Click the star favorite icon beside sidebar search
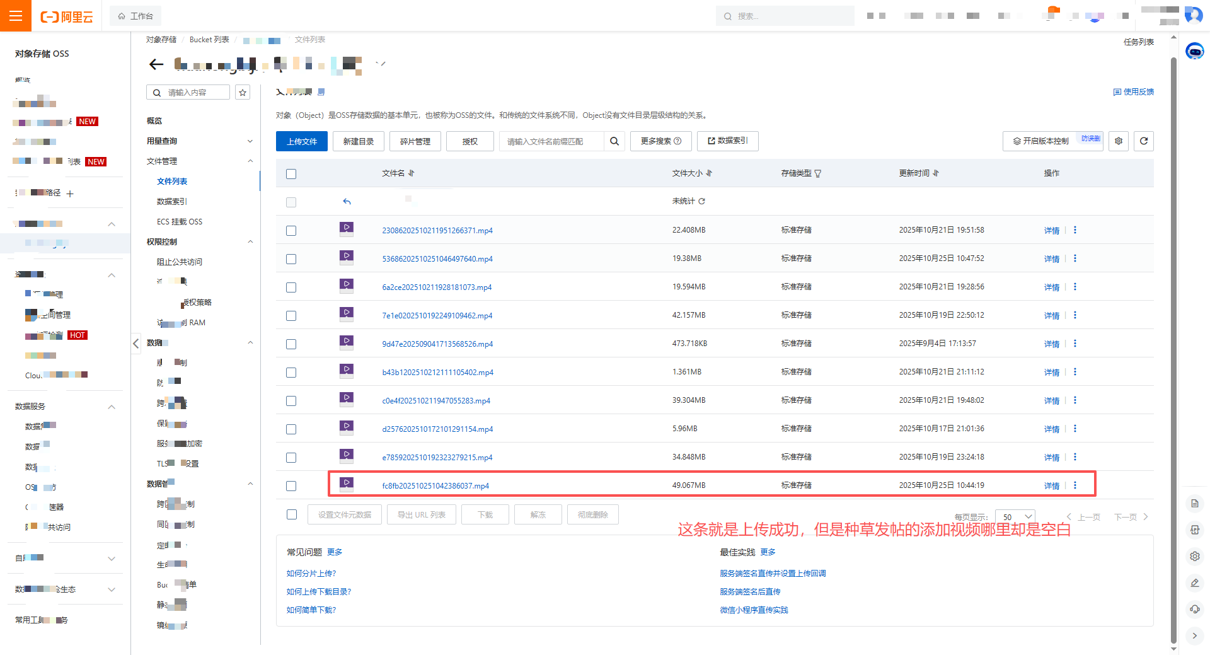 [243, 93]
